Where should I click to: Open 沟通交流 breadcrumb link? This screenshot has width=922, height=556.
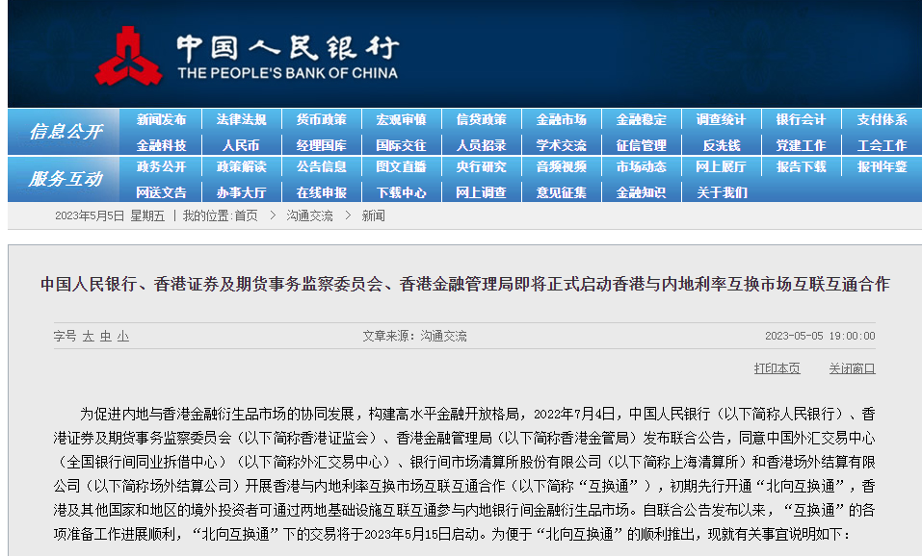point(309,216)
